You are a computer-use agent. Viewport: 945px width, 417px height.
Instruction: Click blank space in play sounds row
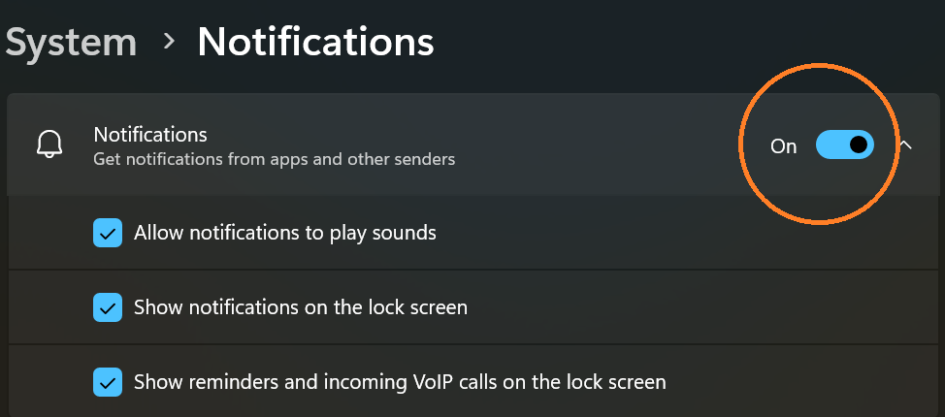[x=663, y=233]
